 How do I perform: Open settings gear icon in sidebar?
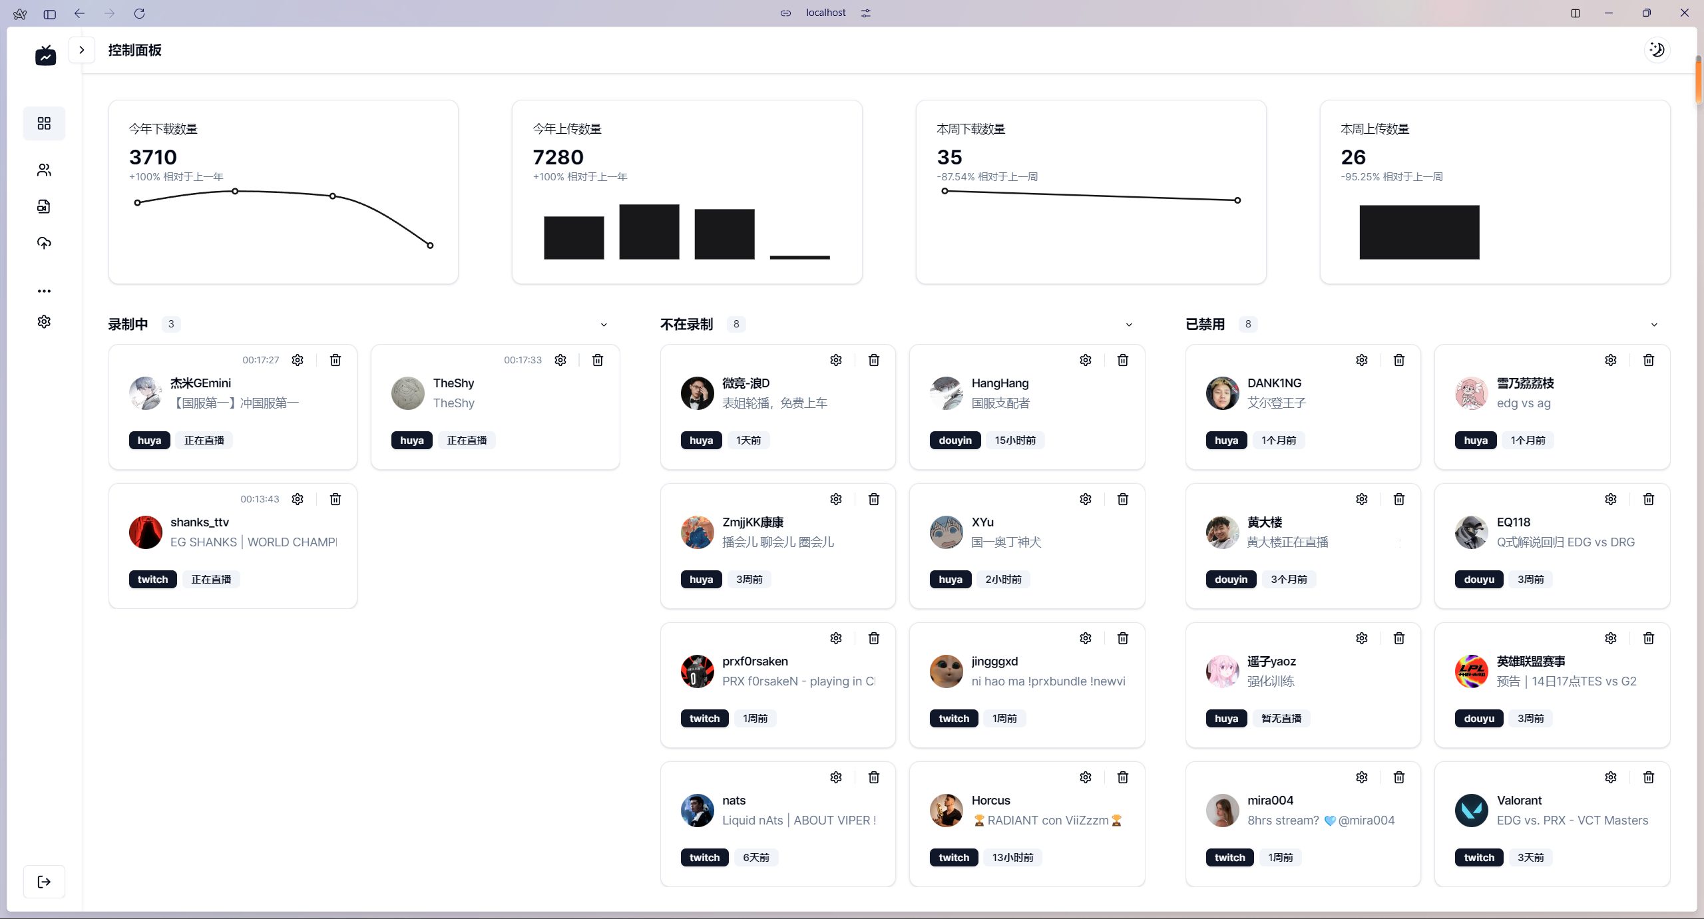[44, 321]
